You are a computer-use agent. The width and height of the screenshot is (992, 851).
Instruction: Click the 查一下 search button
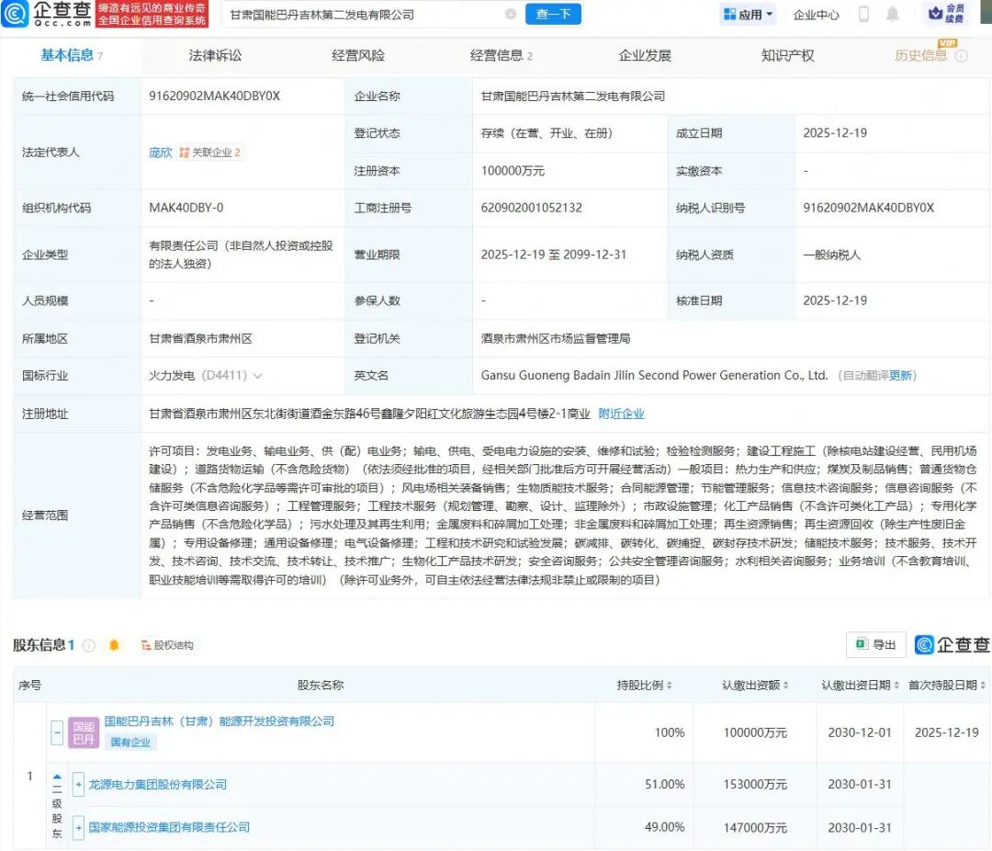tap(553, 14)
